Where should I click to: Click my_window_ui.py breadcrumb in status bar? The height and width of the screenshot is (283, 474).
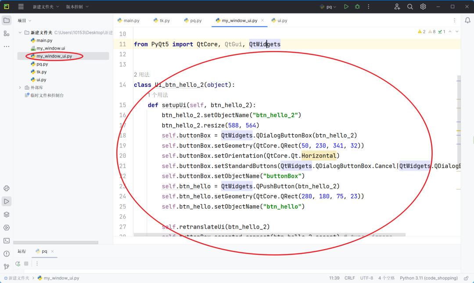point(58,278)
